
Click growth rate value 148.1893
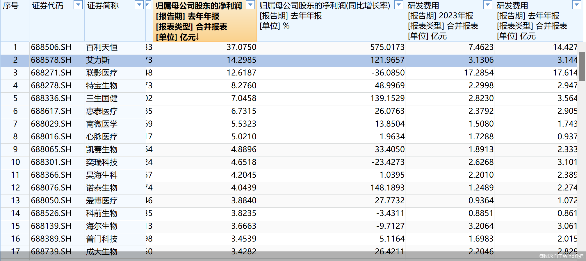click(x=387, y=188)
